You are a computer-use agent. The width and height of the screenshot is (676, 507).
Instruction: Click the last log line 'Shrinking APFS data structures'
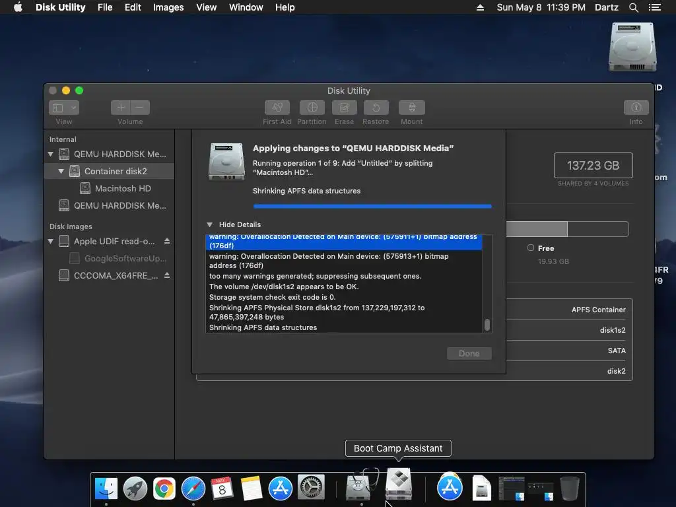(x=263, y=327)
